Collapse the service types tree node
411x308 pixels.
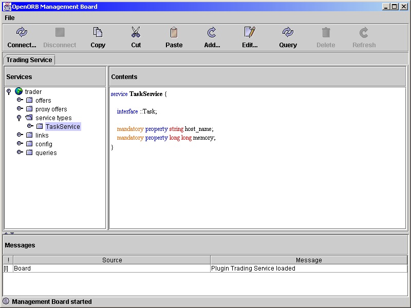click(19, 118)
